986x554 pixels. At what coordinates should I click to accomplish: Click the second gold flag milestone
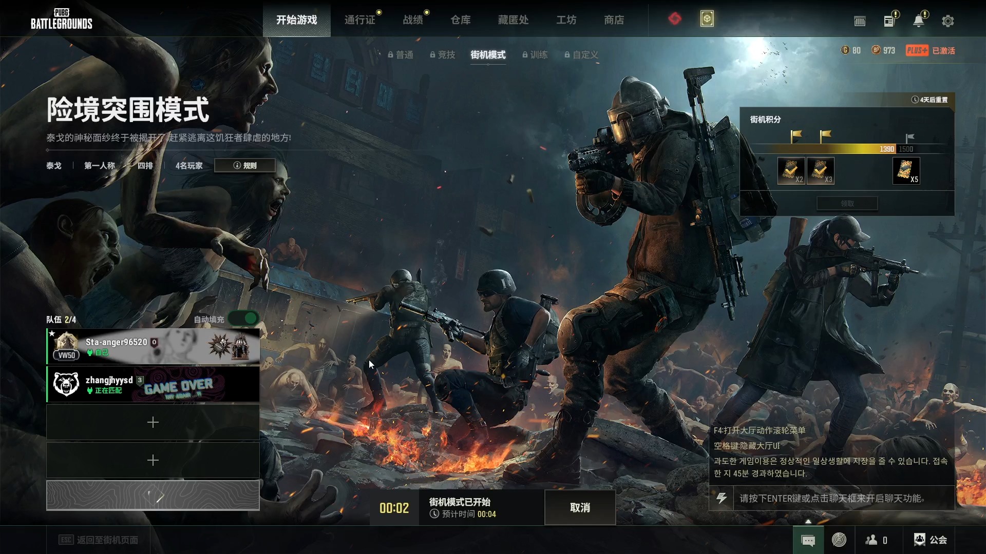826,136
